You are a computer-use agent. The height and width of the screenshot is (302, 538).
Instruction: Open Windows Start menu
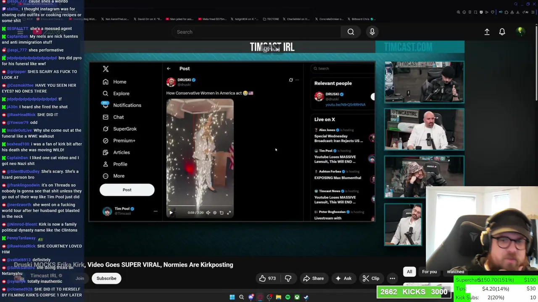pyautogui.click(x=232, y=297)
